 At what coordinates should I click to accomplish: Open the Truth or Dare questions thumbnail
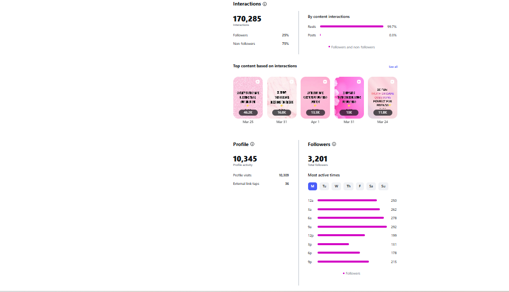coord(382,98)
